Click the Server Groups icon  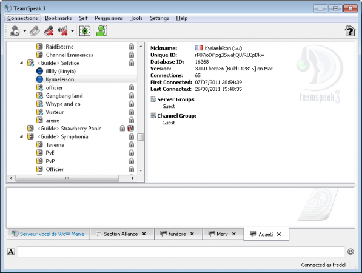153,99
